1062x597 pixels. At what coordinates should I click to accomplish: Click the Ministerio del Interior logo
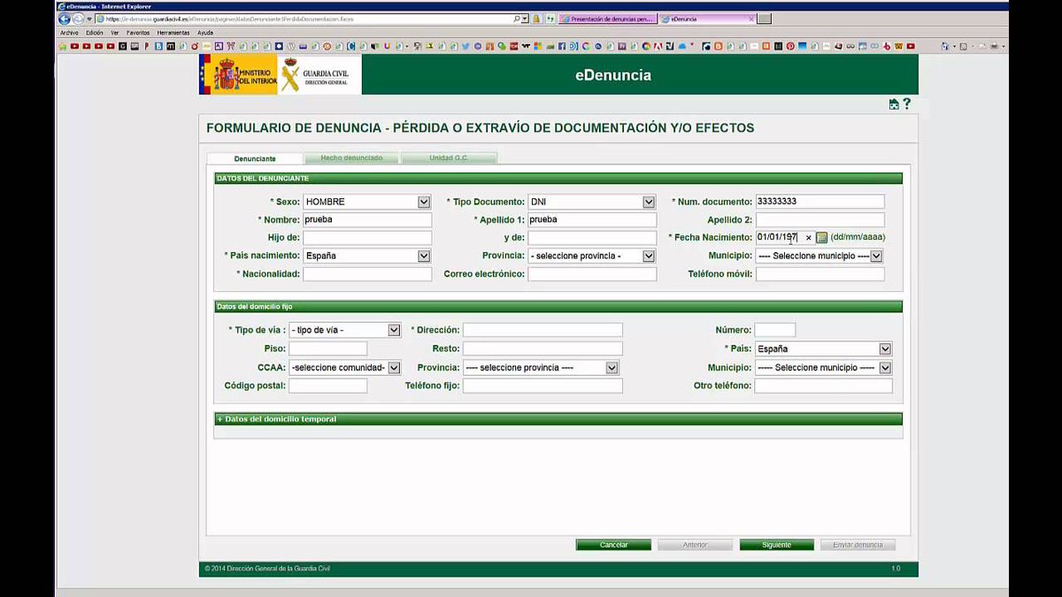pos(239,74)
